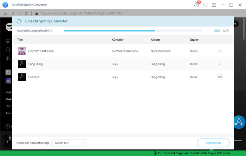246x156 pixels.
Task: Click the completed checkmark for Bayram
Action: pyautogui.click(x=220, y=51)
